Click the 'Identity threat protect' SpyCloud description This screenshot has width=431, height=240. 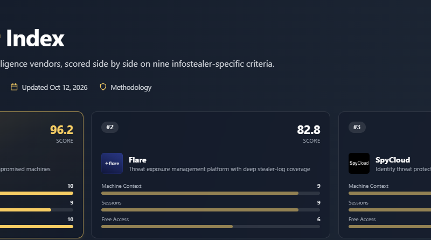403,169
